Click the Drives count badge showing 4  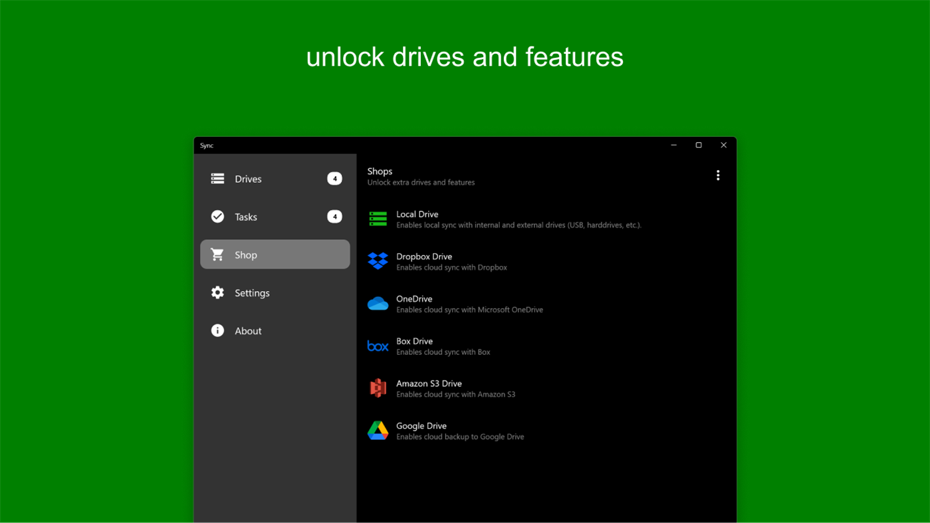pos(334,178)
